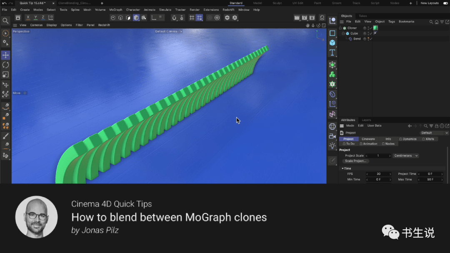Image resolution: width=450 pixels, height=253 pixels.
Task: Click the Attributes lock icon
Action: coord(437,126)
